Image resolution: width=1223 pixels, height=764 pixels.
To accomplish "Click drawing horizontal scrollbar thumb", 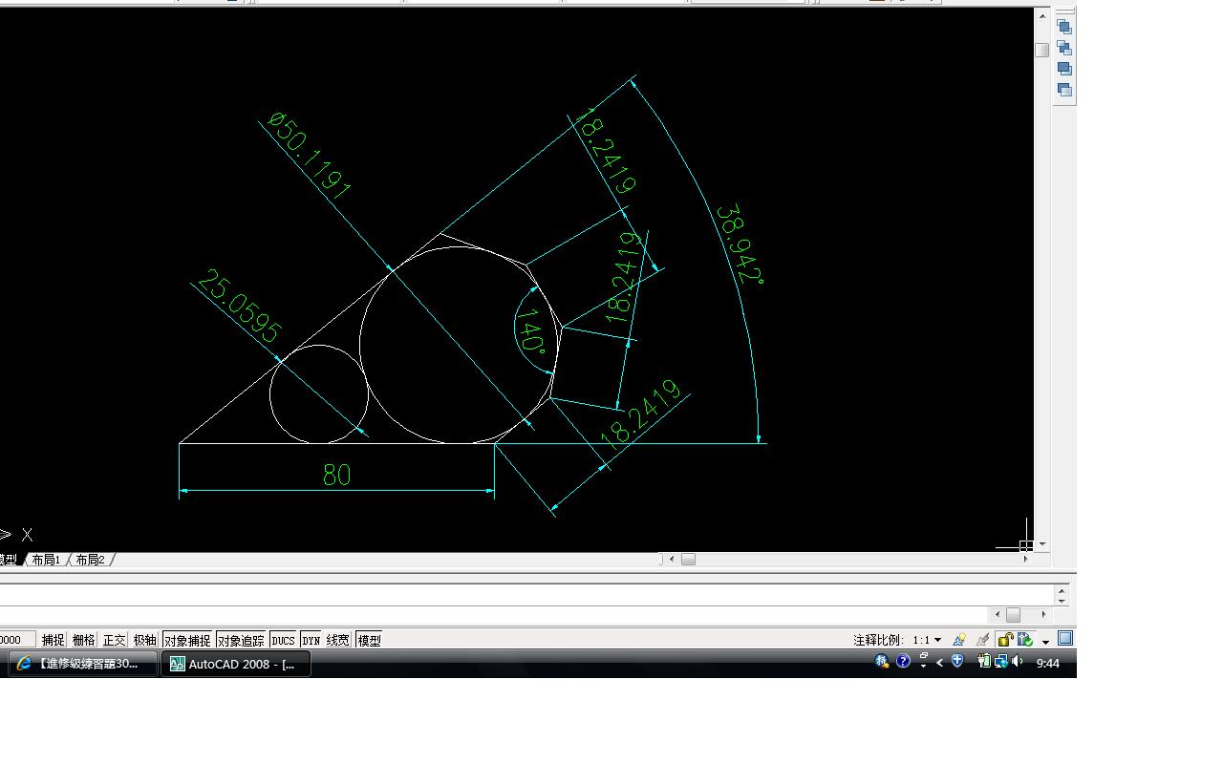I will coord(688,559).
